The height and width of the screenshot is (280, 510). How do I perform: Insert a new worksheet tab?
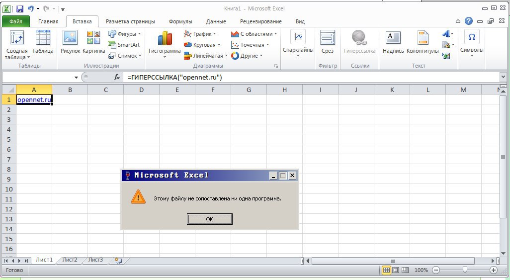pos(118,260)
